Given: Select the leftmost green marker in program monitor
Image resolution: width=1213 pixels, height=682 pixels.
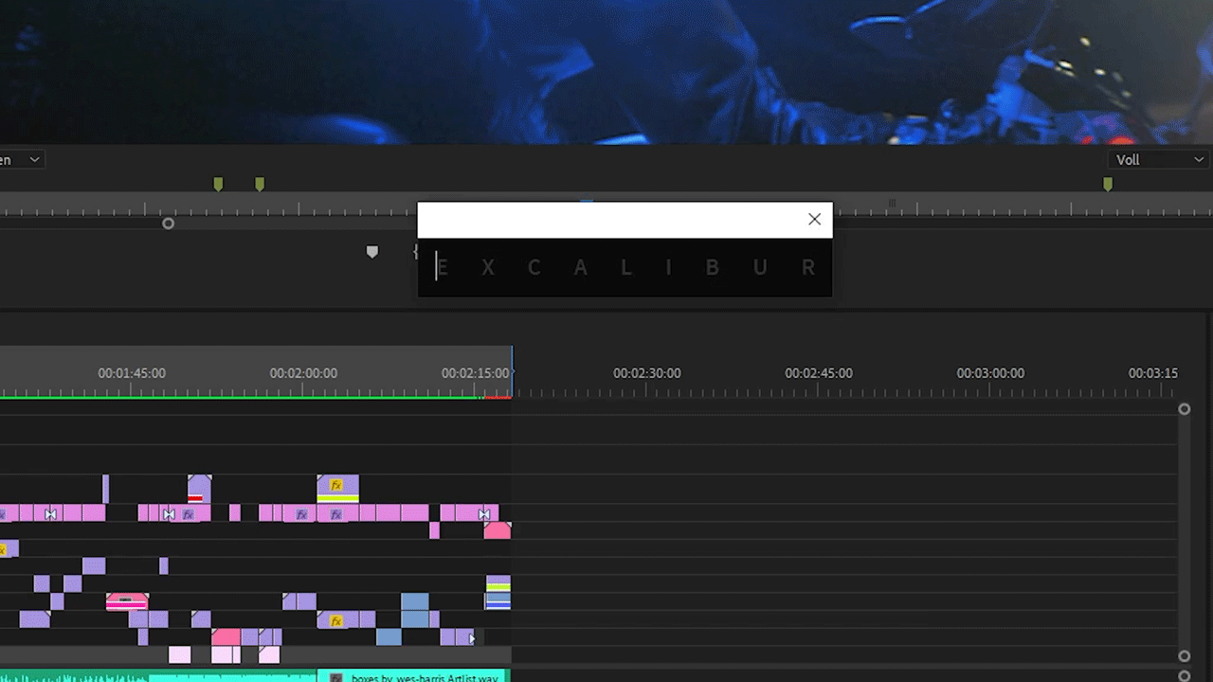Looking at the screenshot, I should click(x=218, y=184).
